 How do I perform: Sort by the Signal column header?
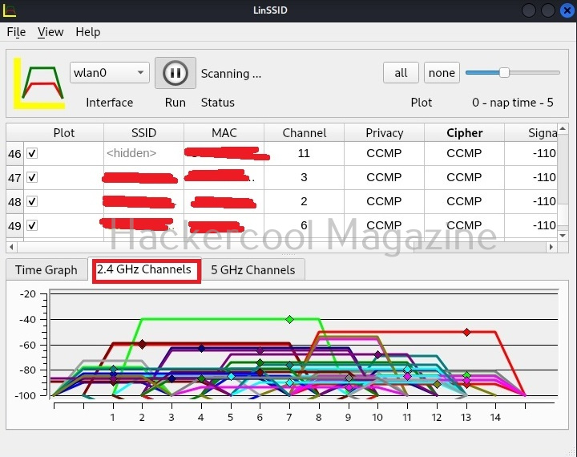(531, 132)
